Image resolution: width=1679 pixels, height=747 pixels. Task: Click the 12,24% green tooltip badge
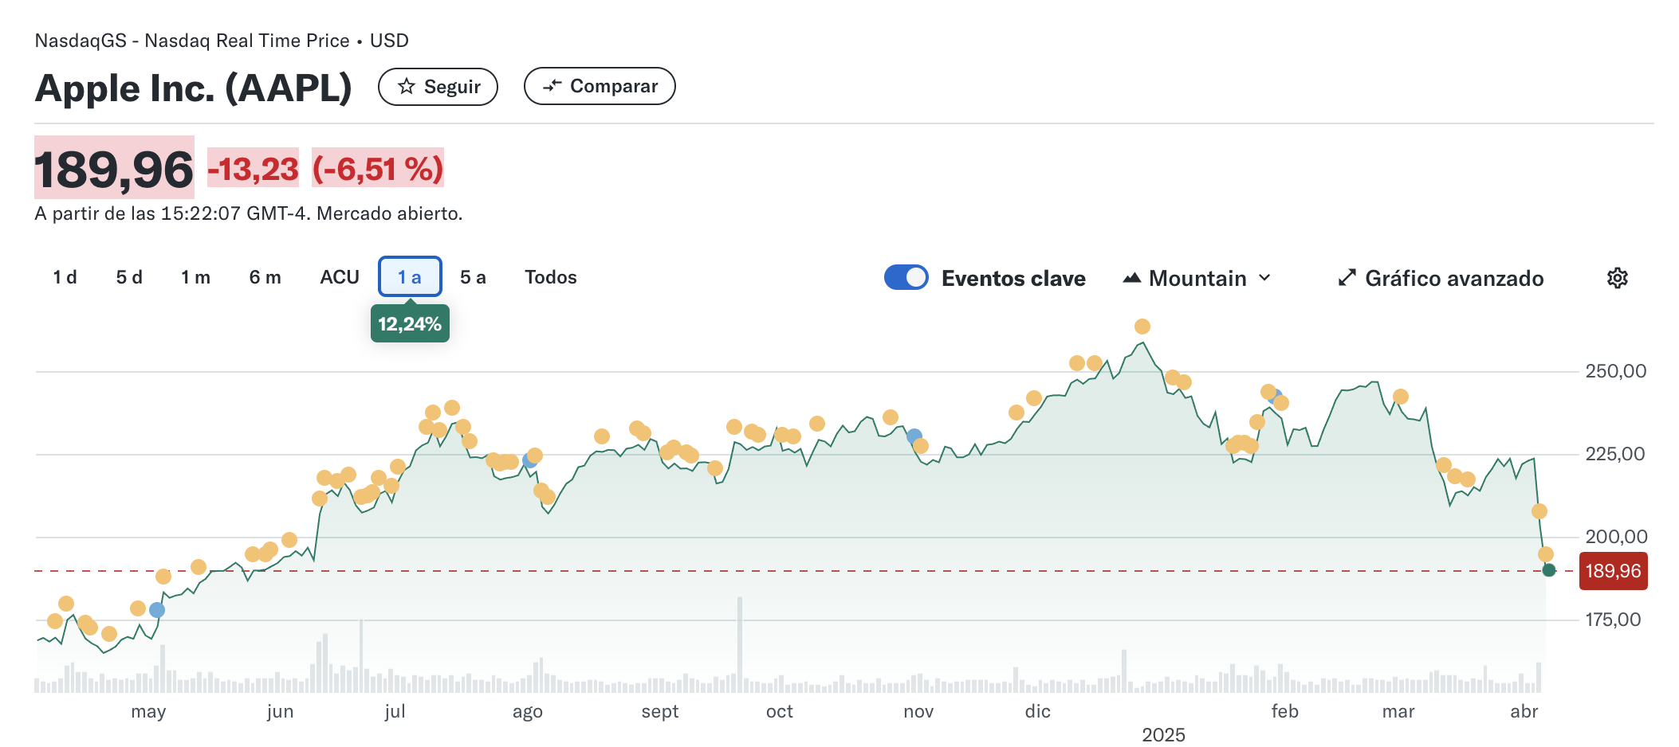410,323
